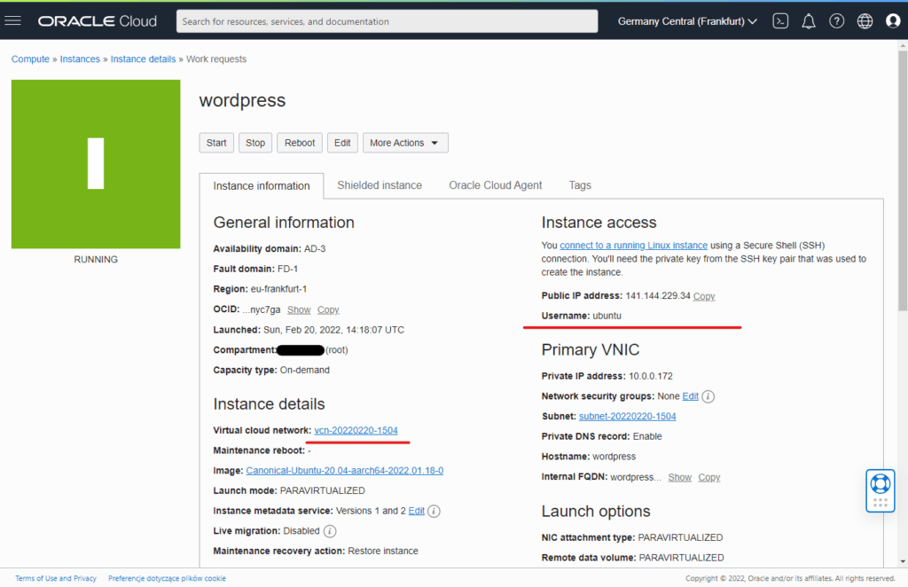Edit Network security groups
The height and width of the screenshot is (587, 908).
click(x=690, y=396)
